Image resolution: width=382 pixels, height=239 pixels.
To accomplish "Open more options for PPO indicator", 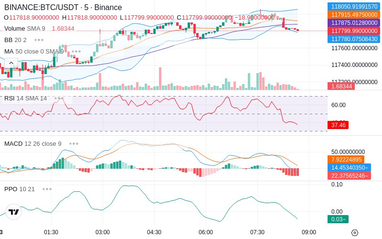I will (x=47, y=189).
